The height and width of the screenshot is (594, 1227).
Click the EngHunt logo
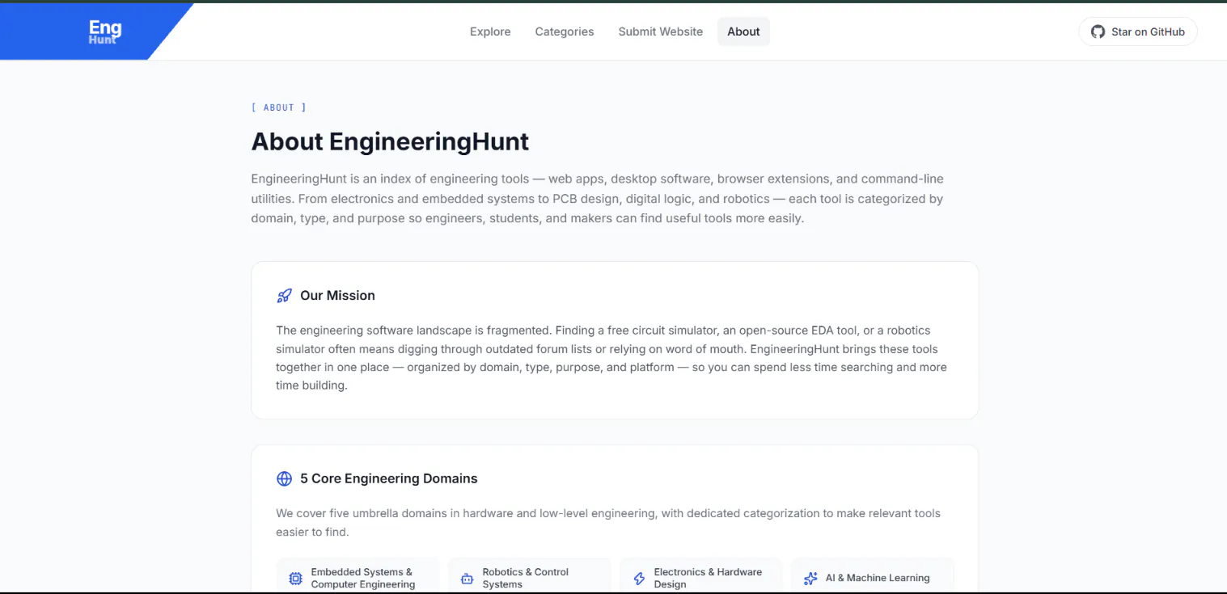pyautogui.click(x=105, y=32)
